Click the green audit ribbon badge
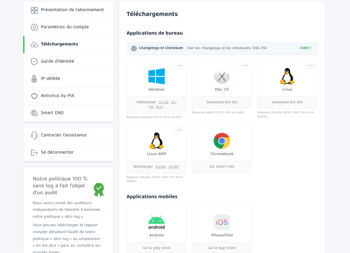 [99, 190]
